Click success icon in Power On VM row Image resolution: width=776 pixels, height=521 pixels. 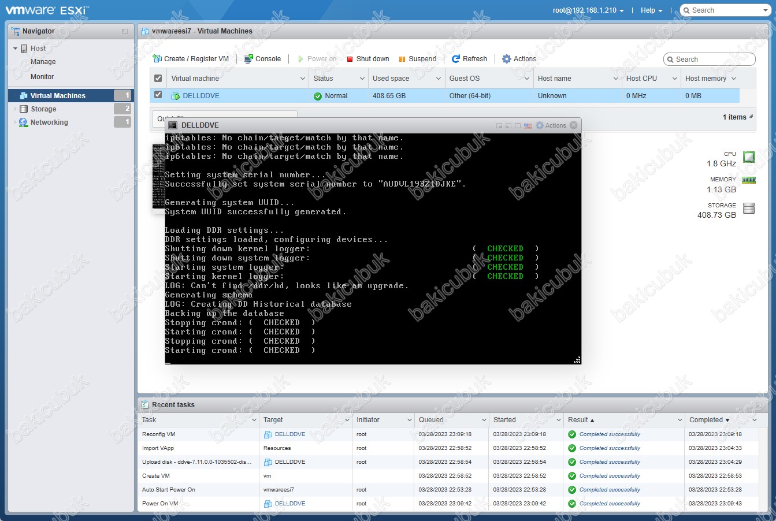point(572,504)
